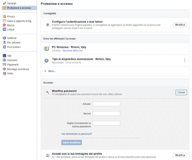Click Modifica for profile image login

click(x=180, y=155)
